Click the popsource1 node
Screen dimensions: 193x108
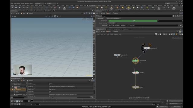pos(147,48)
